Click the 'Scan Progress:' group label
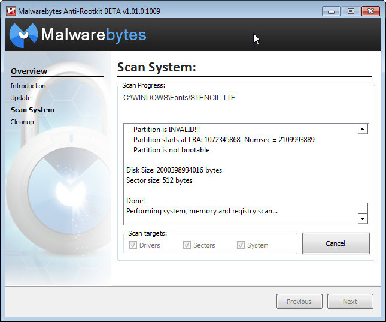386x322 pixels. (x=144, y=85)
